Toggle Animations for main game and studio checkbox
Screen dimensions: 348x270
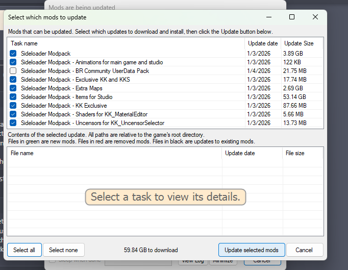[13, 62]
